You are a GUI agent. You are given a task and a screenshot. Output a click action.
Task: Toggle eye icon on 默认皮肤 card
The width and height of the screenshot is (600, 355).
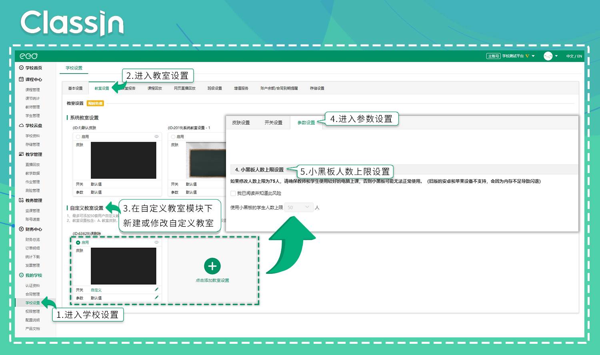(x=156, y=136)
